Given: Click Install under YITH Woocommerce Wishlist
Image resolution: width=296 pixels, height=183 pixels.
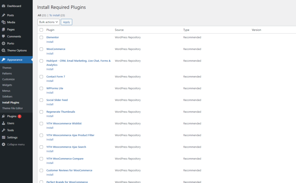Looking at the screenshot, I should point(50,128).
